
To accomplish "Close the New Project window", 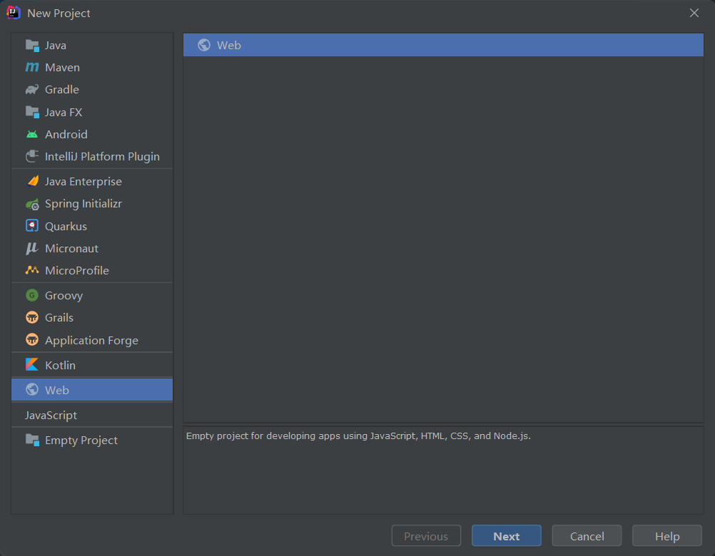I will pos(694,13).
